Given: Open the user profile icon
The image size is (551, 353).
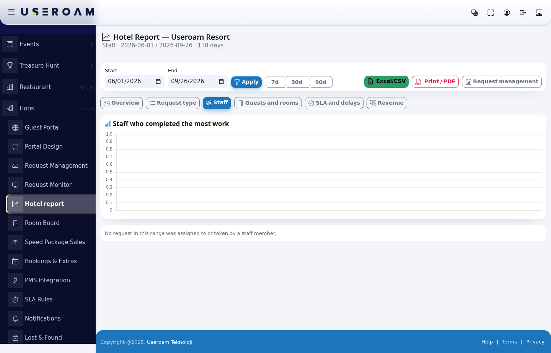Looking at the screenshot, I should 507,13.
